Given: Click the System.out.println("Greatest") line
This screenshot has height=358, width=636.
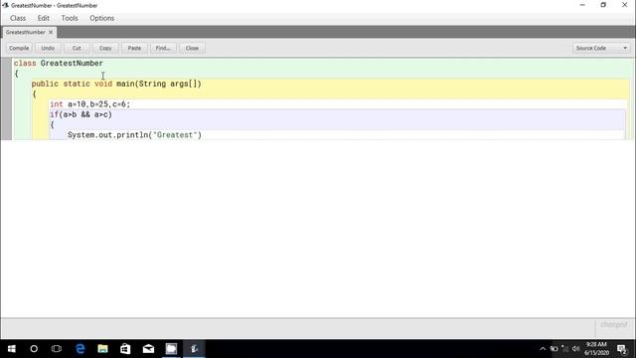Looking at the screenshot, I should click(134, 135).
